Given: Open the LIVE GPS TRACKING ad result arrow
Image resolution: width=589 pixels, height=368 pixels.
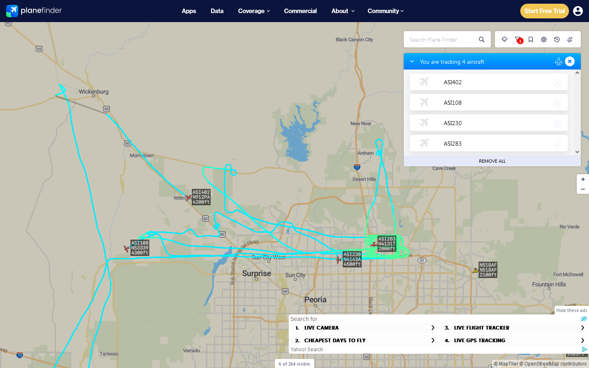Looking at the screenshot, I should click(x=582, y=341).
